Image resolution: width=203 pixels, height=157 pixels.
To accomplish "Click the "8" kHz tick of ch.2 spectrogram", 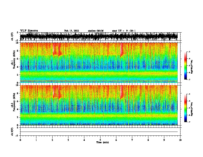I will (18, 93).
